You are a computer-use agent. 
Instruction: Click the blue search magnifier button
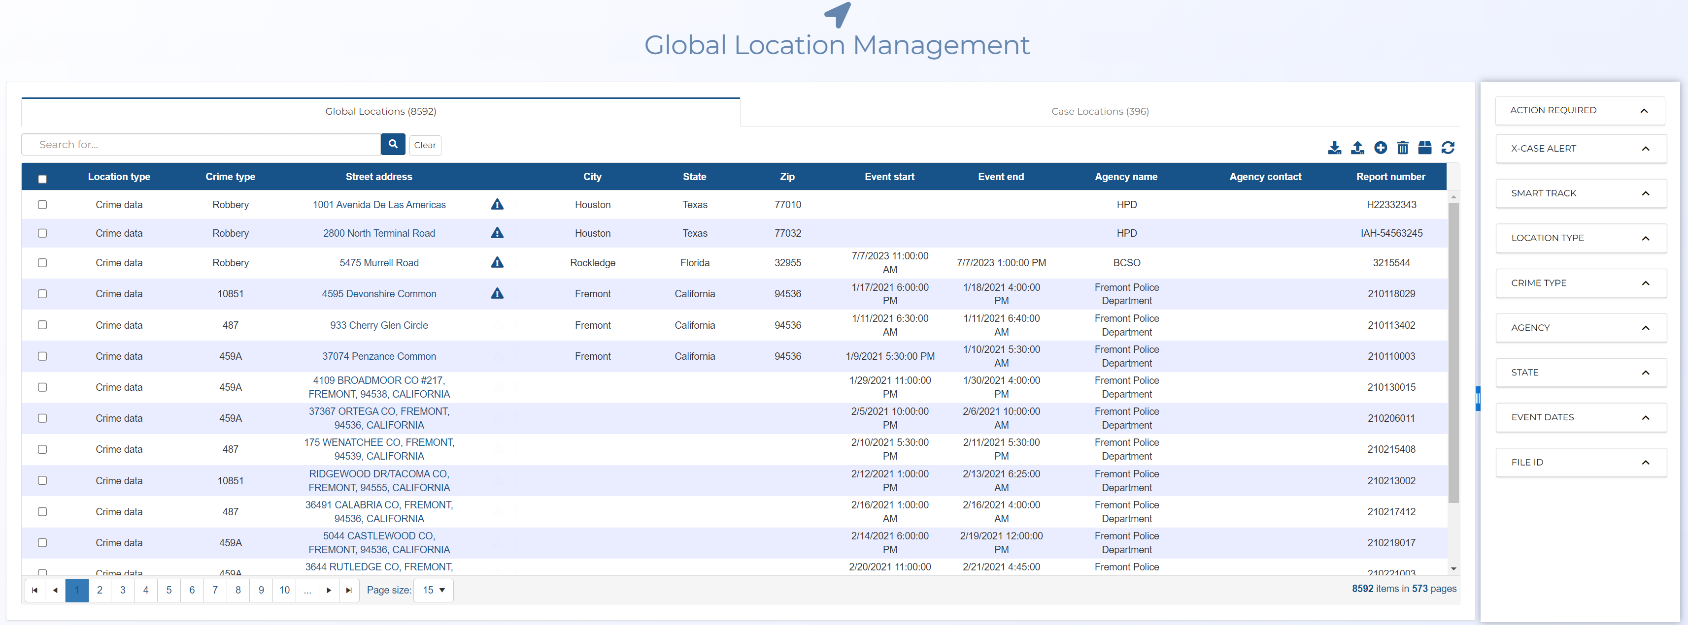(393, 144)
